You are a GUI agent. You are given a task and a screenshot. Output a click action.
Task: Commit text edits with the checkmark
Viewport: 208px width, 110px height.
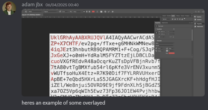pos(109,12)
